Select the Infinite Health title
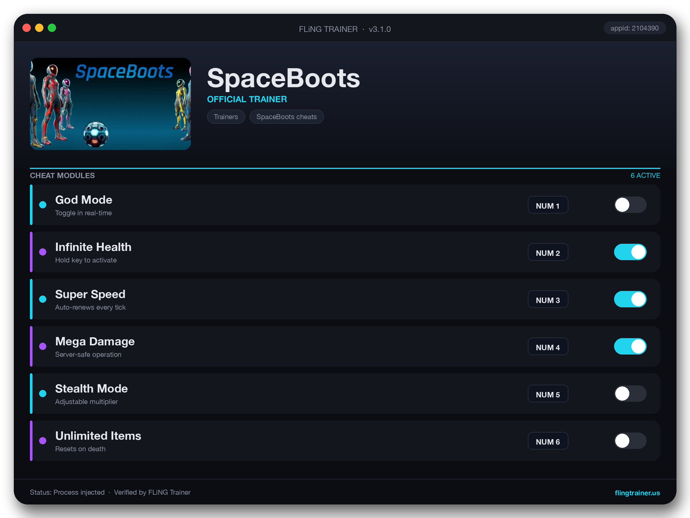690x518 pixels. point(93,247)
